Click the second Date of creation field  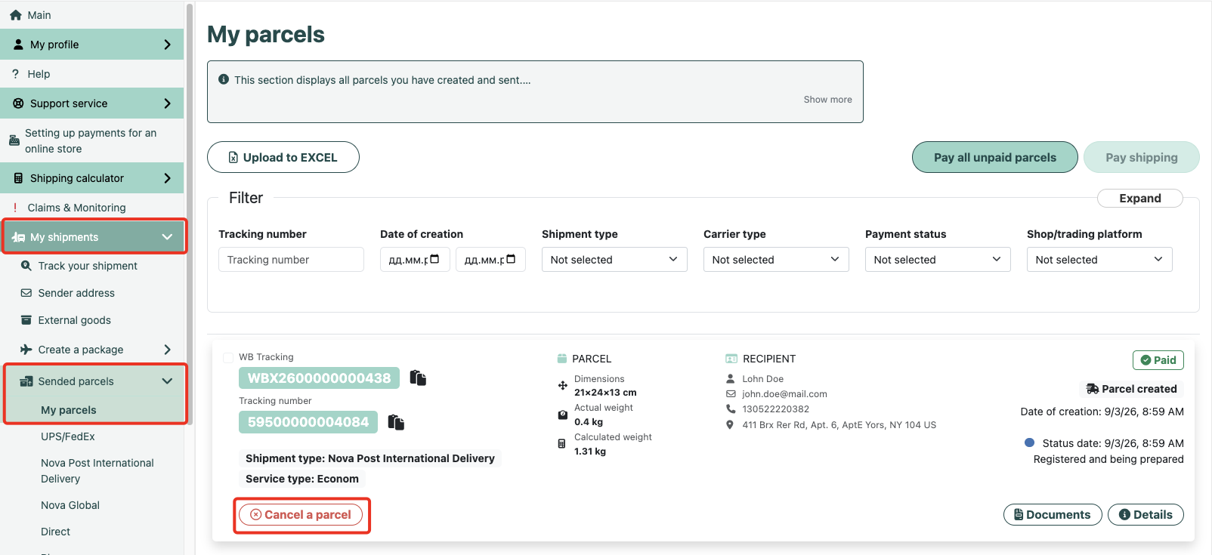point(490,260)
